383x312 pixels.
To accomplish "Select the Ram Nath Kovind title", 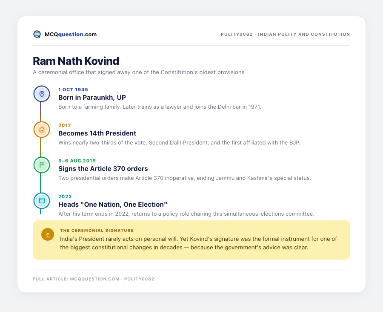I will point(76,61).
